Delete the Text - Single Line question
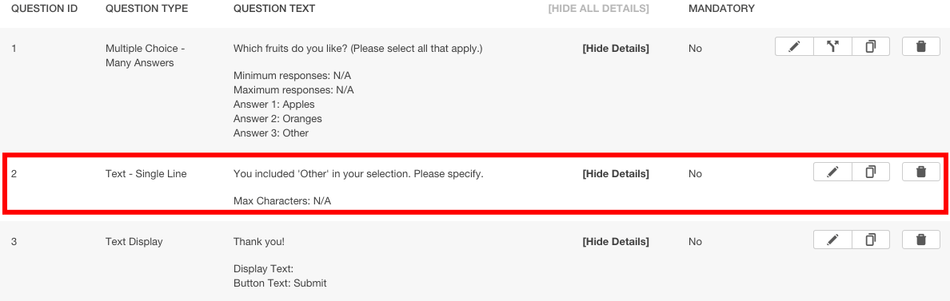950x301 pixels. [921, 172]
